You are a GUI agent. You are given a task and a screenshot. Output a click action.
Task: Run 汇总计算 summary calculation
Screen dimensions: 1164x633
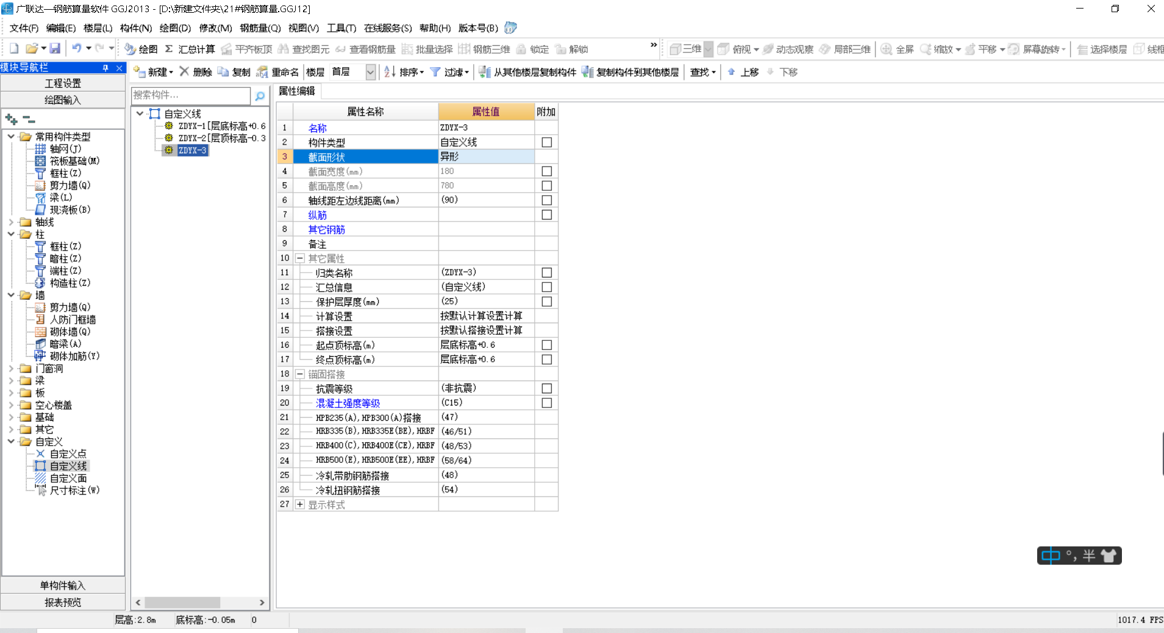(190, 49)
